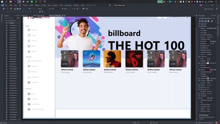Click the Start debugging button
Screen dimensions: 220x124
(65, 9)
